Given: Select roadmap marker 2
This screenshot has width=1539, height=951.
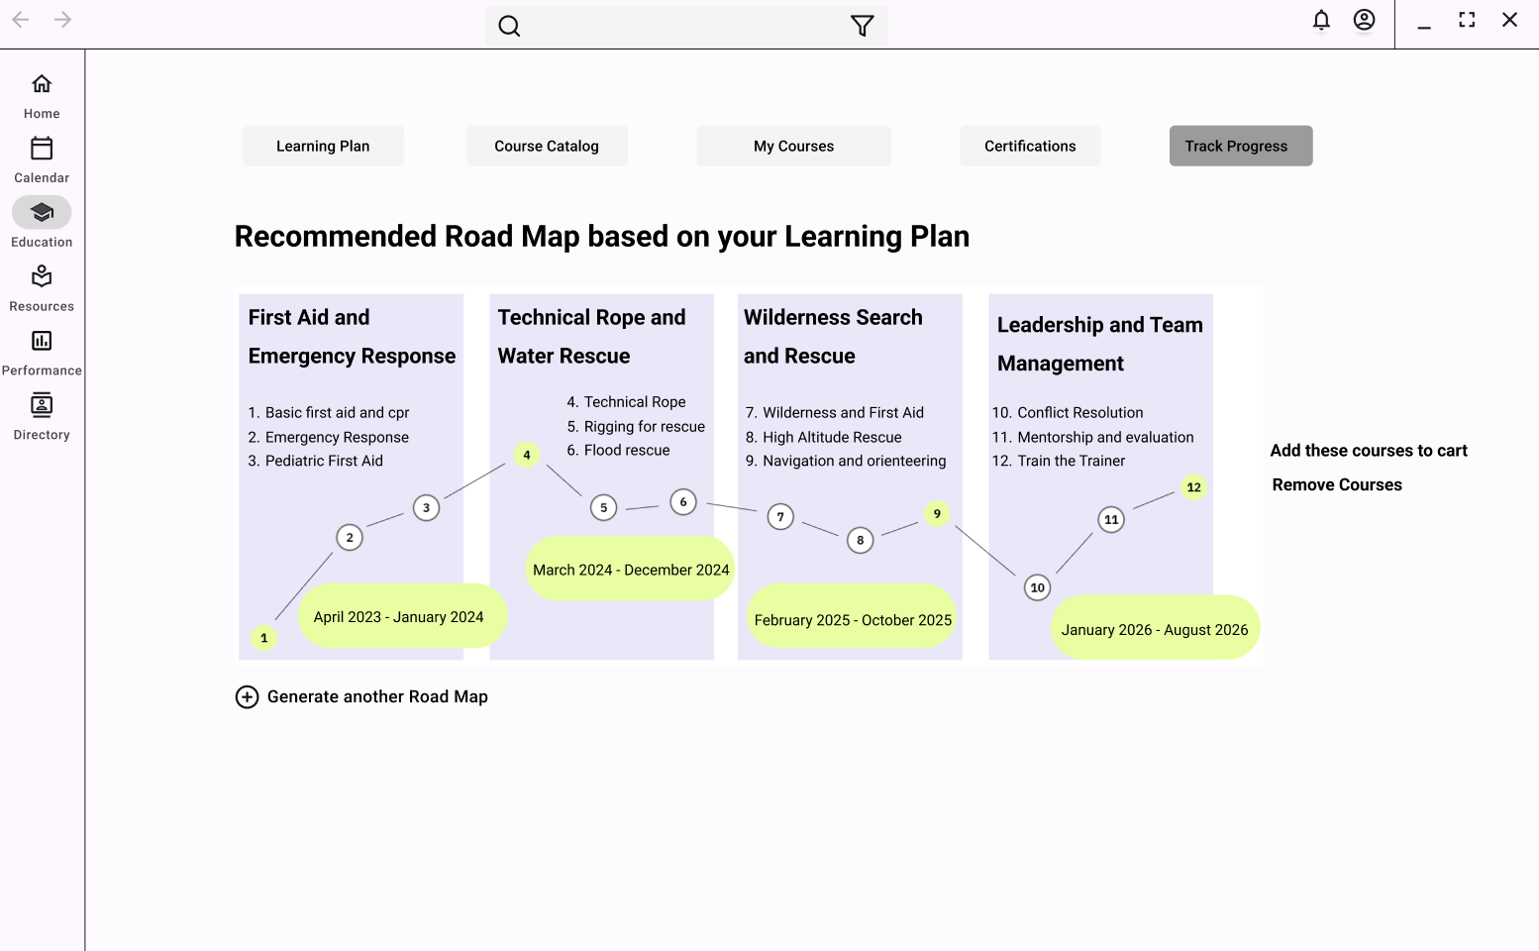Looking at the screenshot, I should (x=350, y=537).
